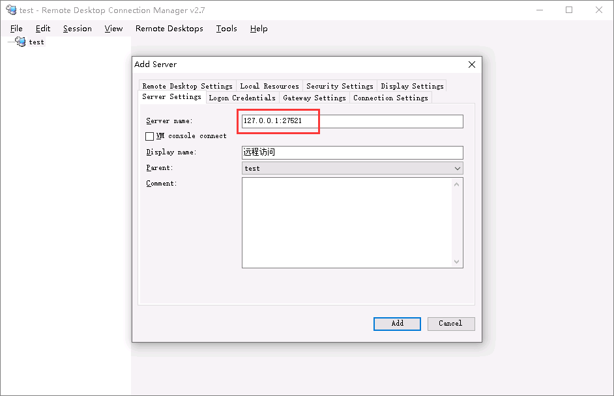Open the Tools menu
The width and height of the screenshot is (614, 396).
(x=226, y=29)
